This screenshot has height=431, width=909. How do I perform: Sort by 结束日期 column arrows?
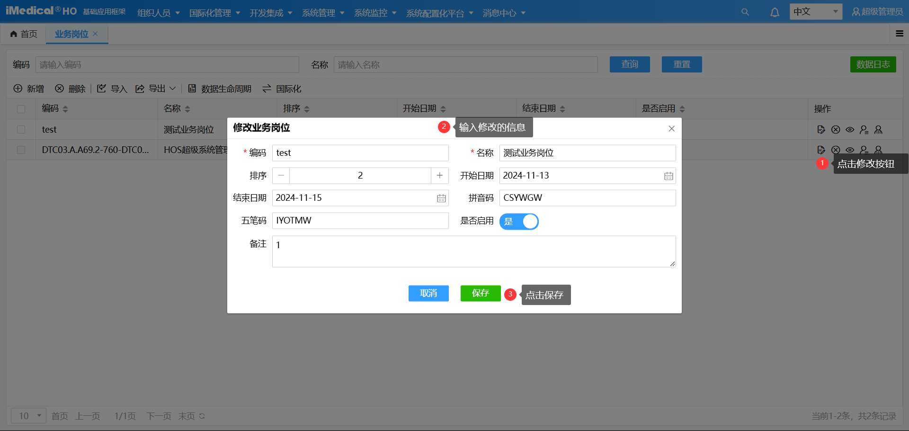[x=562, y=109]
